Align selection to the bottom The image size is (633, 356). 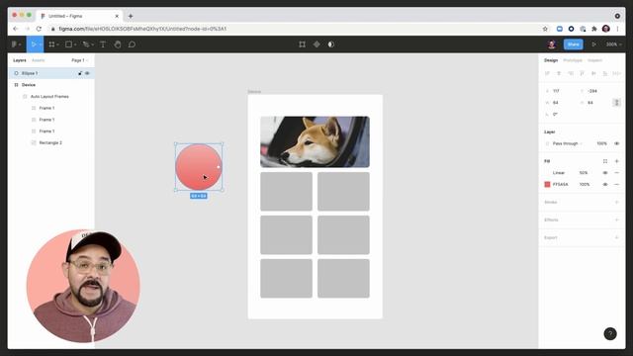click(x=605, y=73)
